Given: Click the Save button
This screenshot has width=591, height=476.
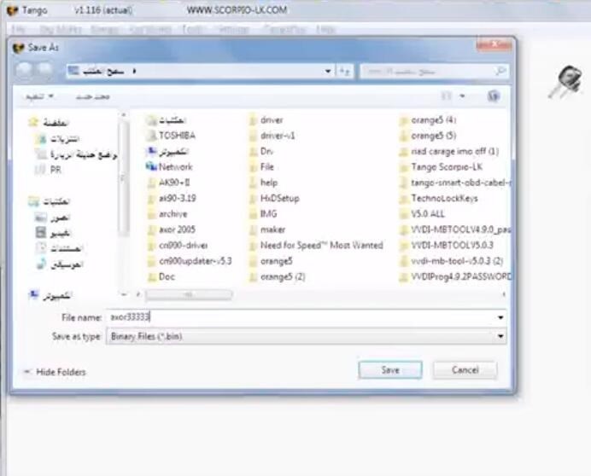Looking at the screenshot, I should tap(390, 370).
